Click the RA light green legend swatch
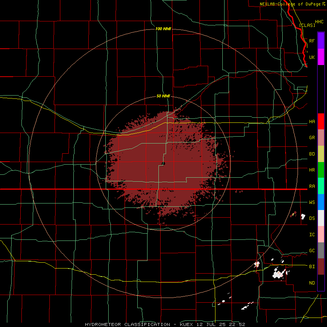This screenshot has width=327, height=327. (321, 186)
